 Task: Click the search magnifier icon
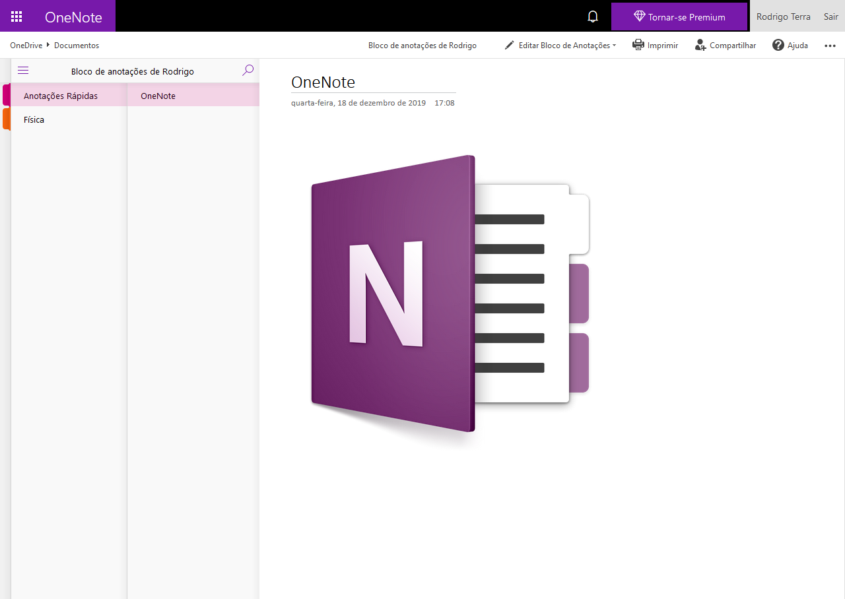click(x=248, y=70)
